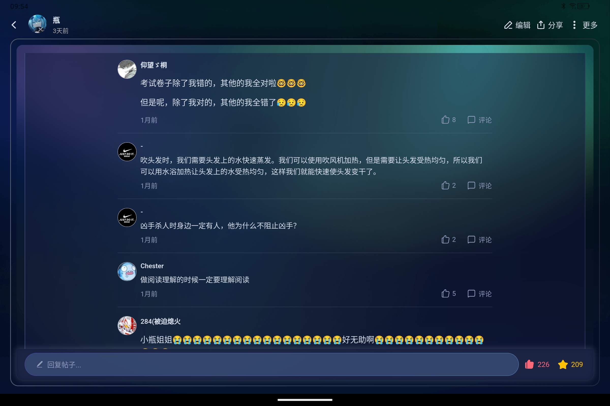Image resolution: width=610 pixels, height=406 pixels.
Task: Reply via 评论 on 仰望ゞ桐's comment
Action: tap(479, 120)
